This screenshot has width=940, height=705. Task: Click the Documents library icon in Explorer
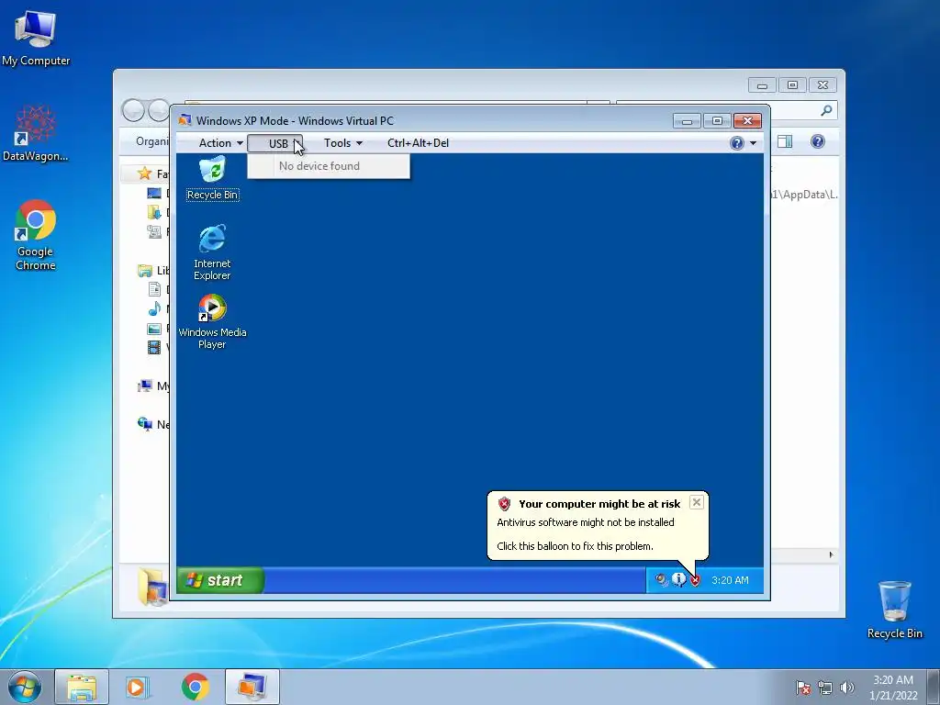(x=154, y=289)
